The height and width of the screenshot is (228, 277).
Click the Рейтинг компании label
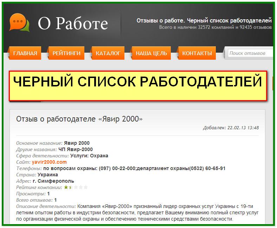pos(39,187)
